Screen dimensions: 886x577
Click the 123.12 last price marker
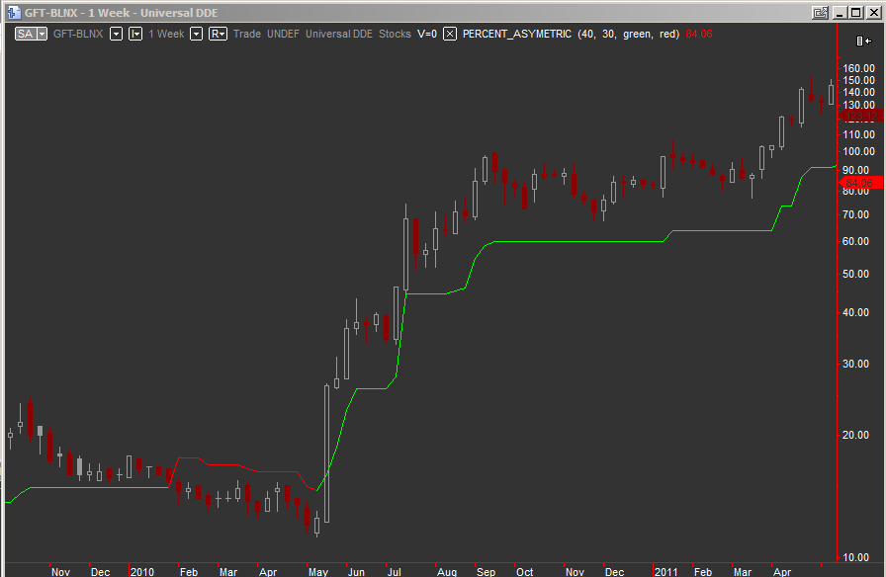tap(859, 116)
